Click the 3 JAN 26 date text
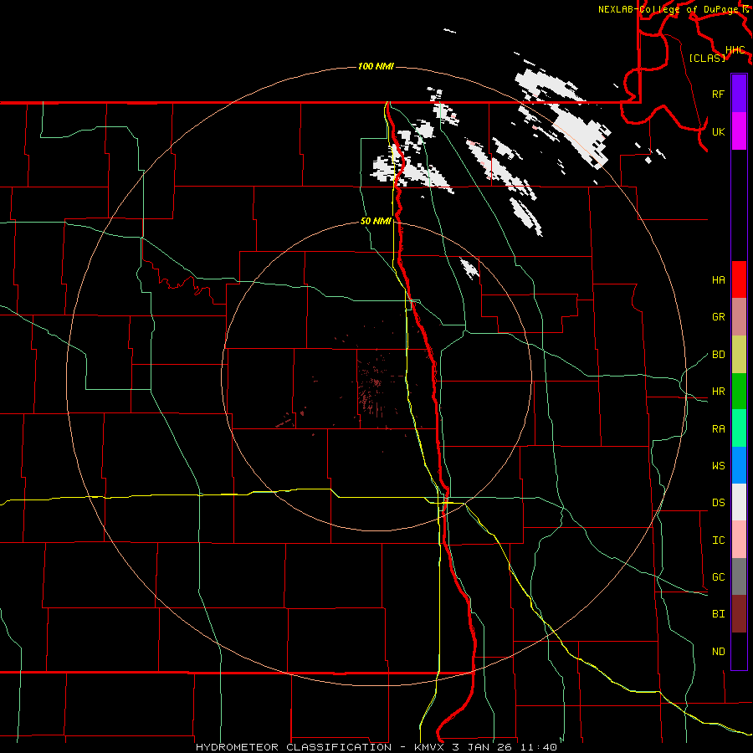 point(484,747)
